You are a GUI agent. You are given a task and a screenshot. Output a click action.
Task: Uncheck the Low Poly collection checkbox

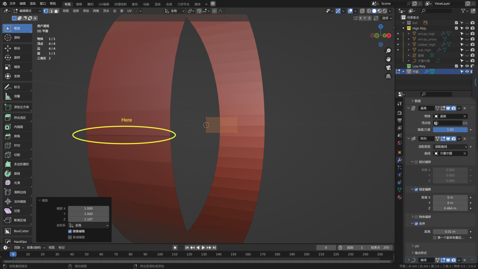(456, 66)
